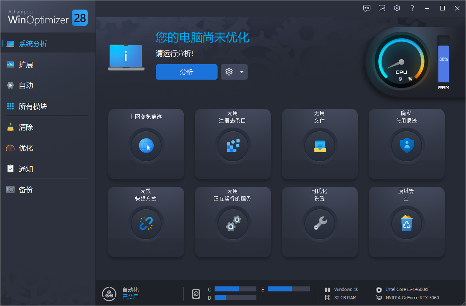466x306 pixels.
Task: Click analysis settings gear next to 分析
Action: [229, 72]
